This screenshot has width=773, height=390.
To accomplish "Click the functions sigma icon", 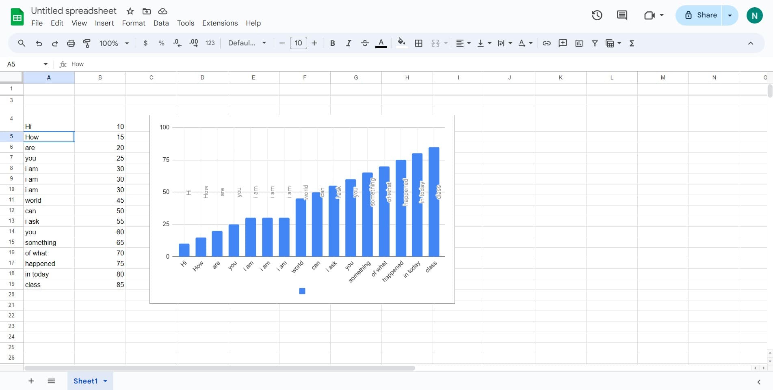I will tap(632, 43).
